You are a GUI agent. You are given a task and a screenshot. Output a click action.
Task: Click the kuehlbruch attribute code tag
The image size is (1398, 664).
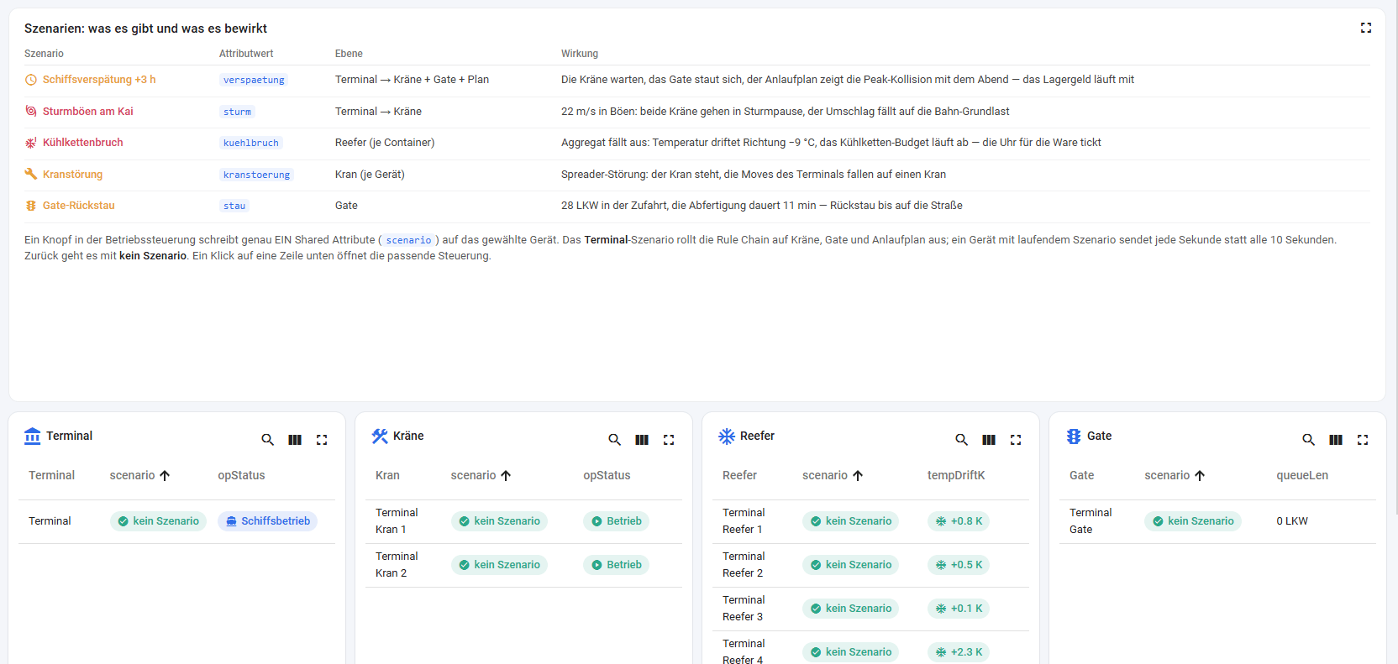[250, 143]
